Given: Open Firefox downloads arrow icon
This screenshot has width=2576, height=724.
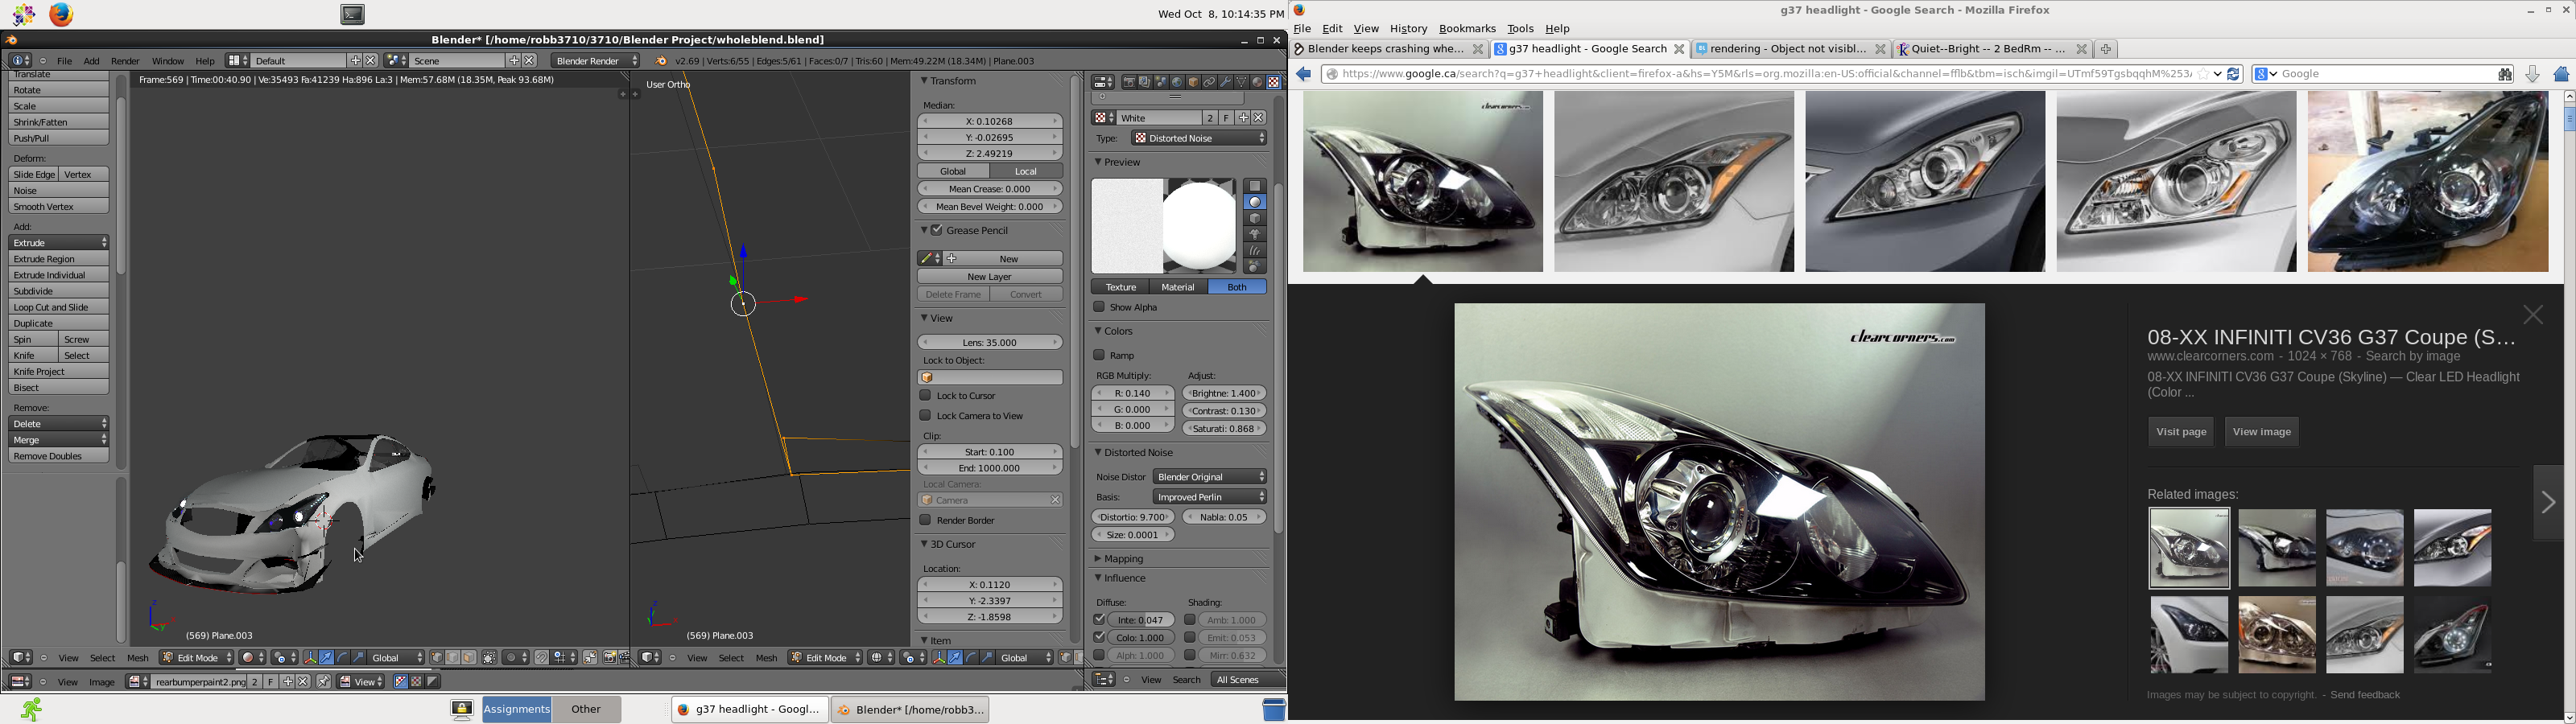Looking at the screenshot, I should tap(2532, 74).
